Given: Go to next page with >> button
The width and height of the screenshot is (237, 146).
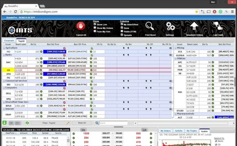Looking at the screenshot, I should pos(18,123).
